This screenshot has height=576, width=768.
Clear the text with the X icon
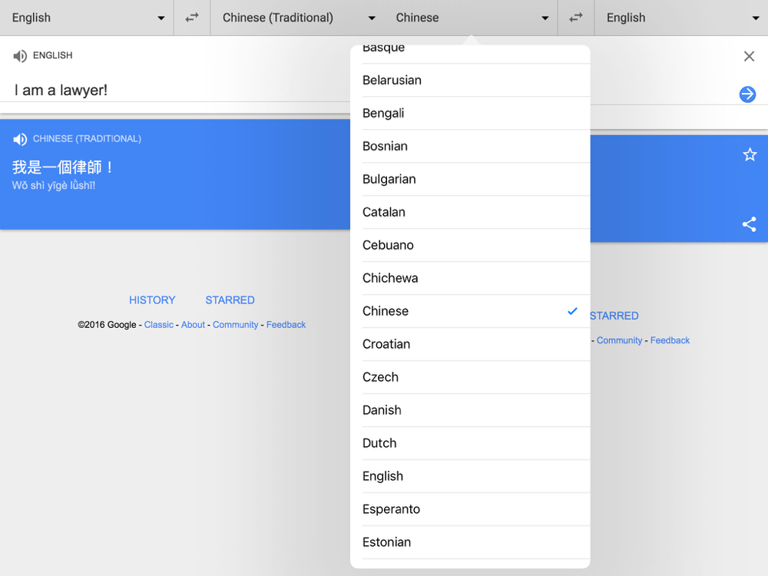coord(749,56)
